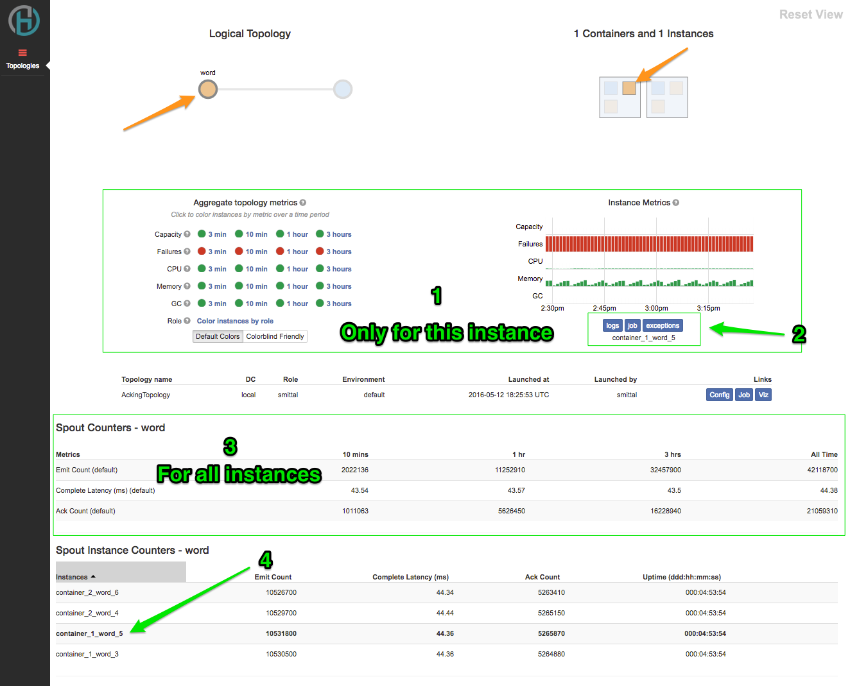Select row container_2_word_4

pos(446,613)
